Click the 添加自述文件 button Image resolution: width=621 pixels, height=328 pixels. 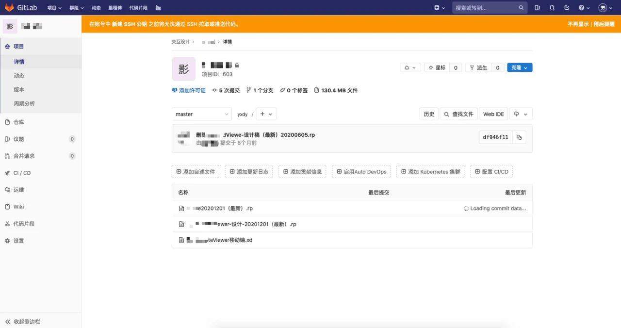click(x=196, y=171)
